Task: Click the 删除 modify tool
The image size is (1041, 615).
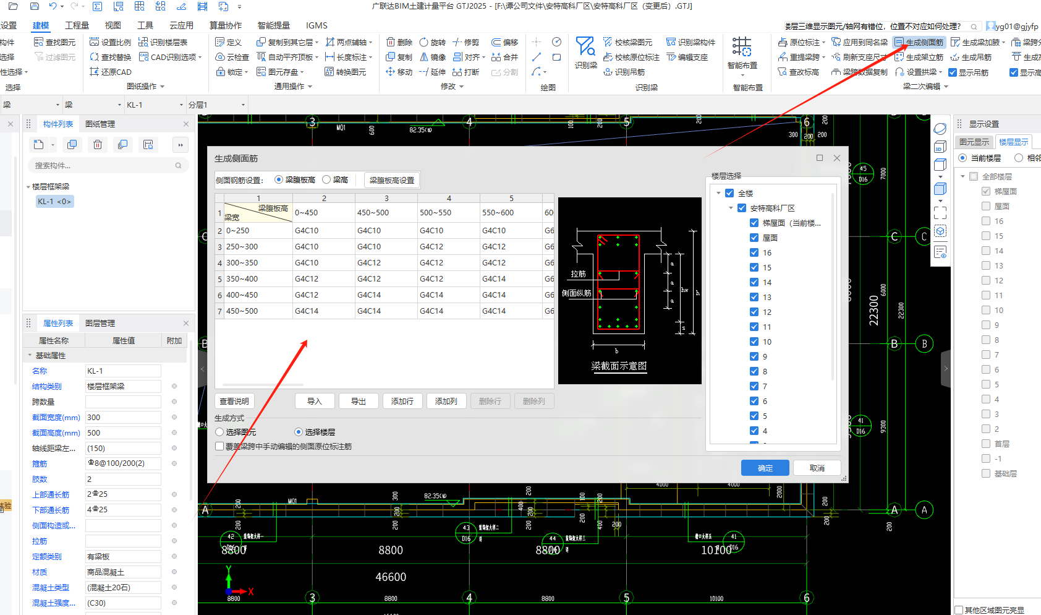Action: [399, 42]
